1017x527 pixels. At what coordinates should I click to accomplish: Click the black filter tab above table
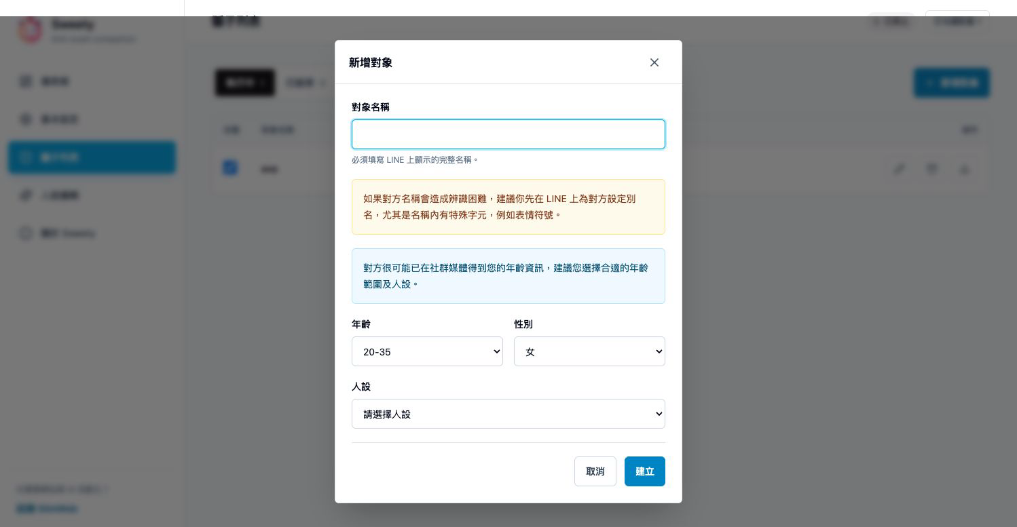245,83
